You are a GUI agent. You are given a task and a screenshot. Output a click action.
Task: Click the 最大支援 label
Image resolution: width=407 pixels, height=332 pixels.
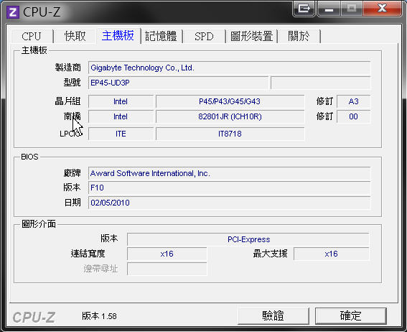click(x=270, y=254)
